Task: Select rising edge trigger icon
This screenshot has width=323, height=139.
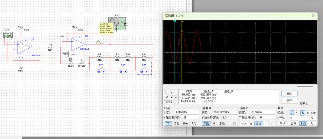Action: 292,113
